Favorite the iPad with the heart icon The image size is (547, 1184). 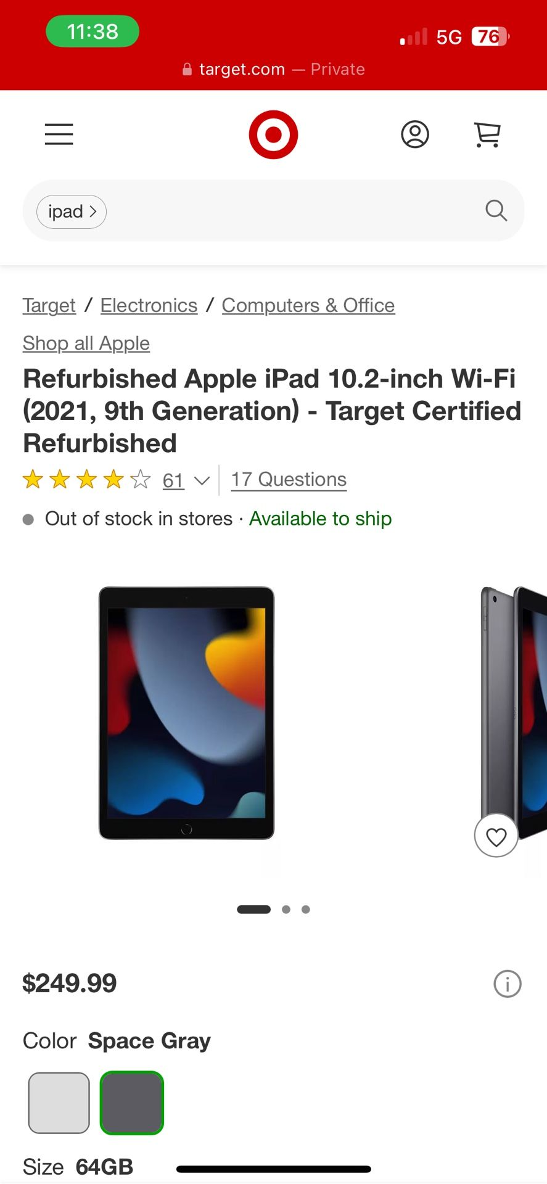[x=496, y=836]
